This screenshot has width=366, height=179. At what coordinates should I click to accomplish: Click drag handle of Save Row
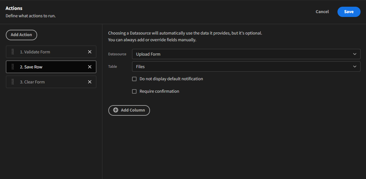(13, 67)
